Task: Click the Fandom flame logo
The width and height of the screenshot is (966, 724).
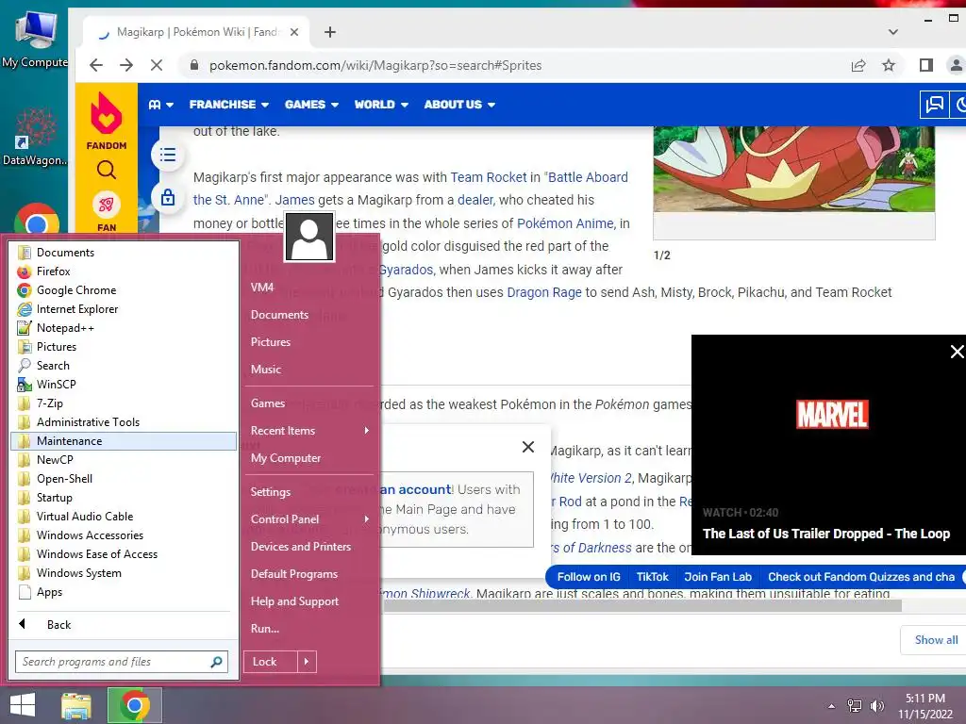Action: click(106, 114)
